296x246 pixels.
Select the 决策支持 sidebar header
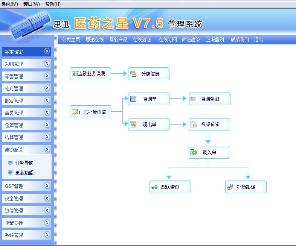pos(27,223)
